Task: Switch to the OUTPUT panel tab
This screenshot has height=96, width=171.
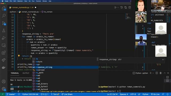Action: [x=26, y=73]
